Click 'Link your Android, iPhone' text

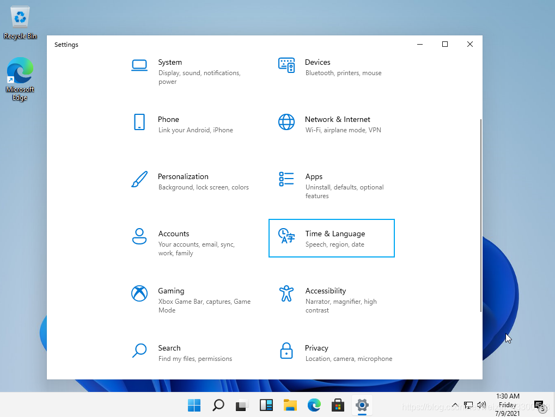(196, 130)
